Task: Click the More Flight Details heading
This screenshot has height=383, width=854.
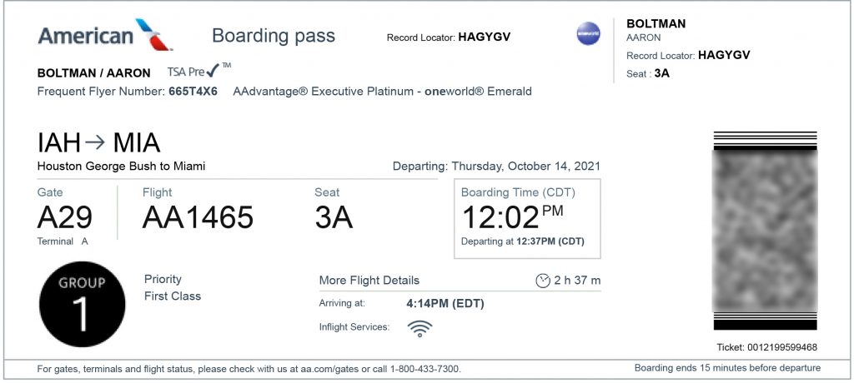Action: (x=369, y=281)
